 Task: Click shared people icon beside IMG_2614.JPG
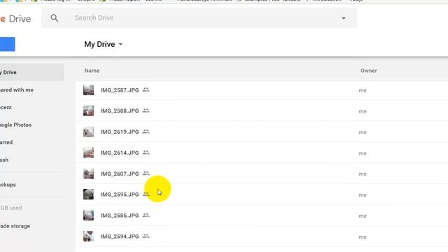click(146, 153)
